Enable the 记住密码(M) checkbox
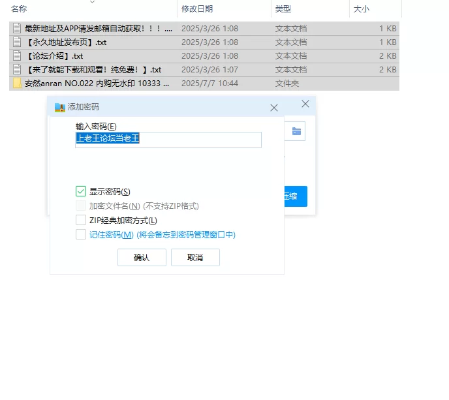The height and width of the screenshot is (400, 449). 81,234
